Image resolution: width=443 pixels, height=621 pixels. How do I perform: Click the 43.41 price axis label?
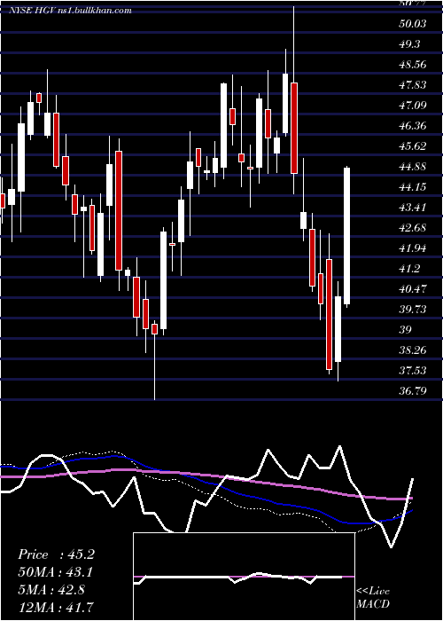412,208
